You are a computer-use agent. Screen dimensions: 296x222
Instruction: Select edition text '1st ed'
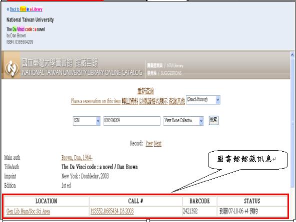[x=66, y=185]
